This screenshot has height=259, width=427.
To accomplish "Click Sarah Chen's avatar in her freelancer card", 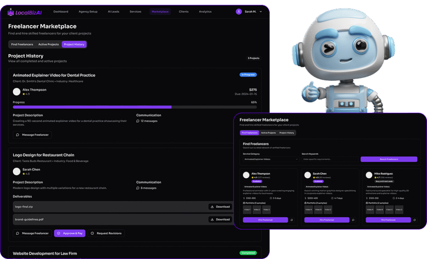I will point(307,175).
